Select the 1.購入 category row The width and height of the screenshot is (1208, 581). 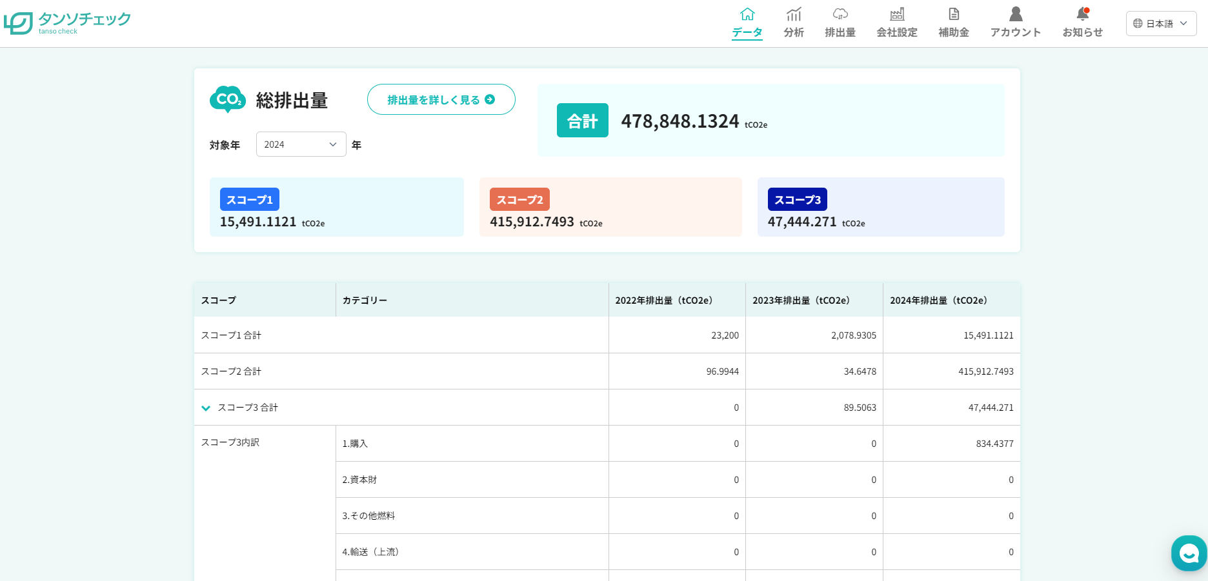pos(355,444)
